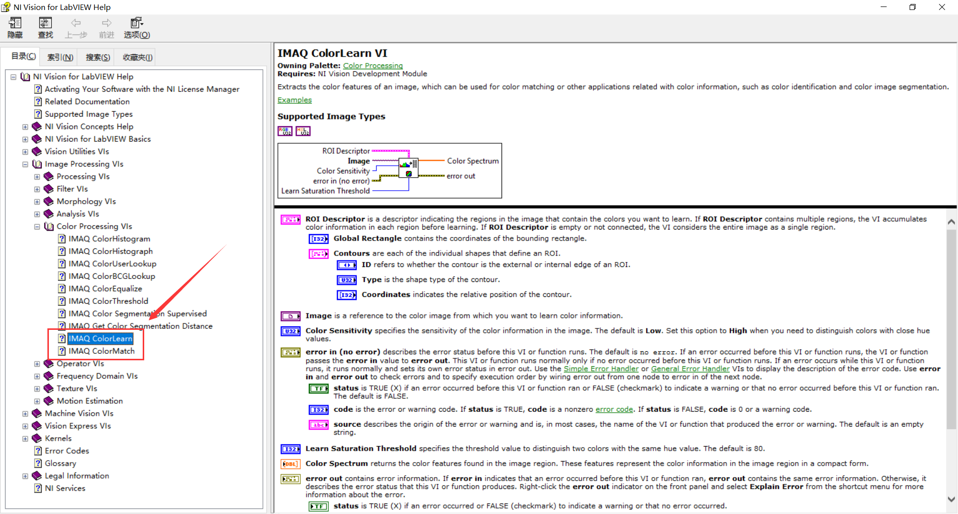Click the error in cluster icon
The width and height of the screenshot is (958, 514).
[290, 353]
